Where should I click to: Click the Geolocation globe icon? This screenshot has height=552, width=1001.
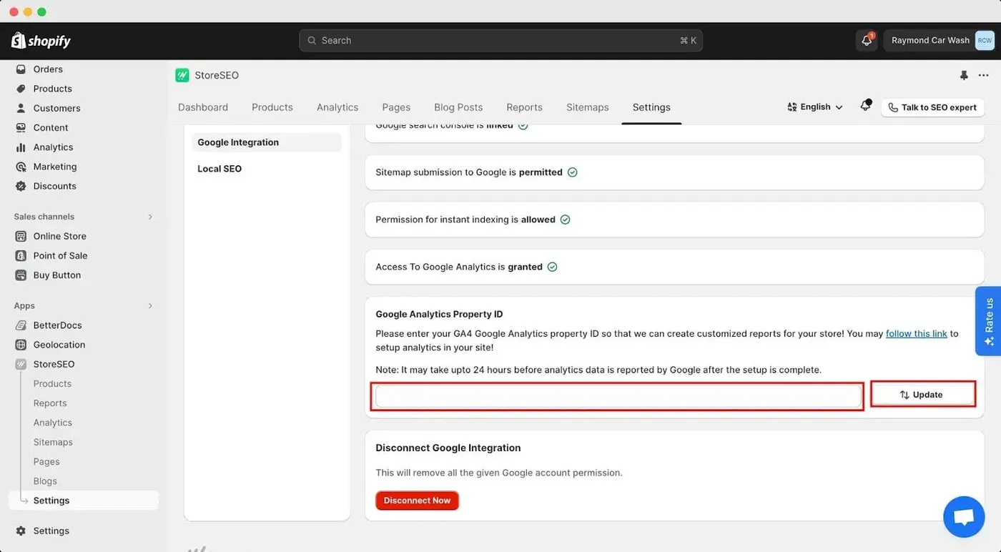21,345
